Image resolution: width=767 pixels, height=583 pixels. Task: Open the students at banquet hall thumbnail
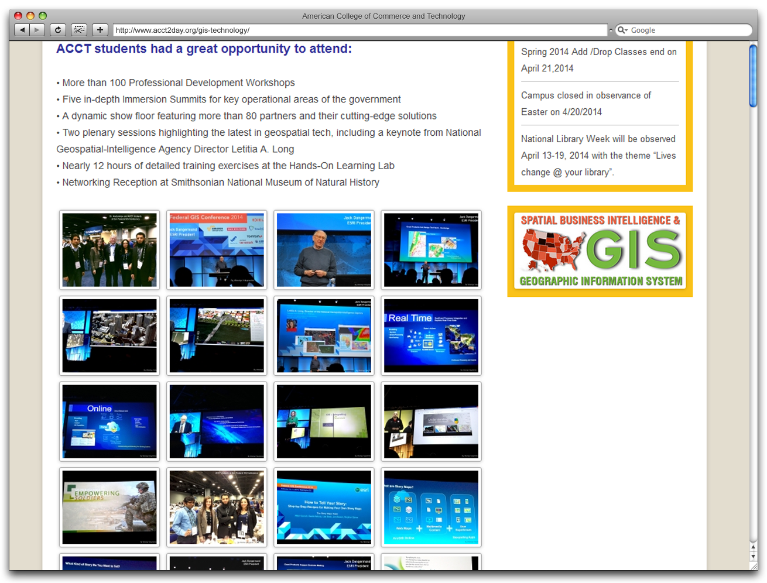pos(217,507)
